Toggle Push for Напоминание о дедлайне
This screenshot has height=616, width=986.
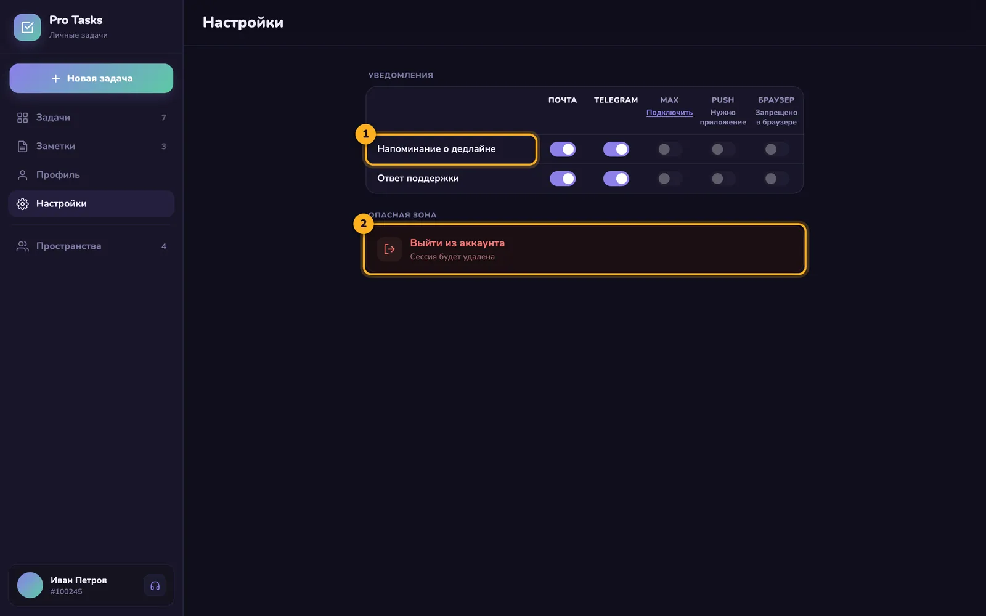[723, 149]
